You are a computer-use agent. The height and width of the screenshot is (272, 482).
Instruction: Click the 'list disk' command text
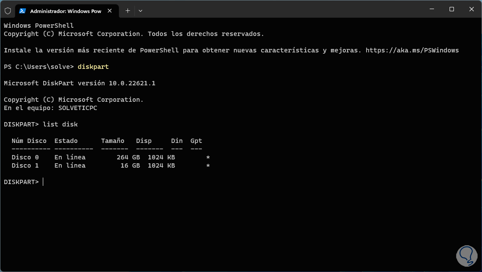[x=60, y=124]
